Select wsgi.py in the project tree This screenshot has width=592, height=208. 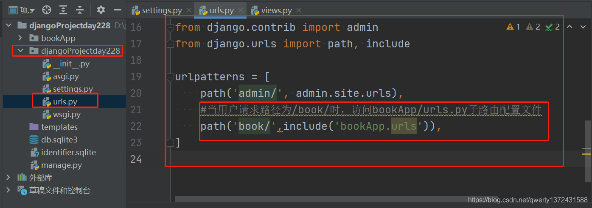[x=66, y=114]
